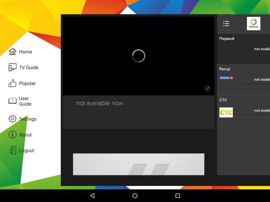This screenshot has height=202, width=270.
Task: Click the grey banner below the player
Action: coord(138,164)
